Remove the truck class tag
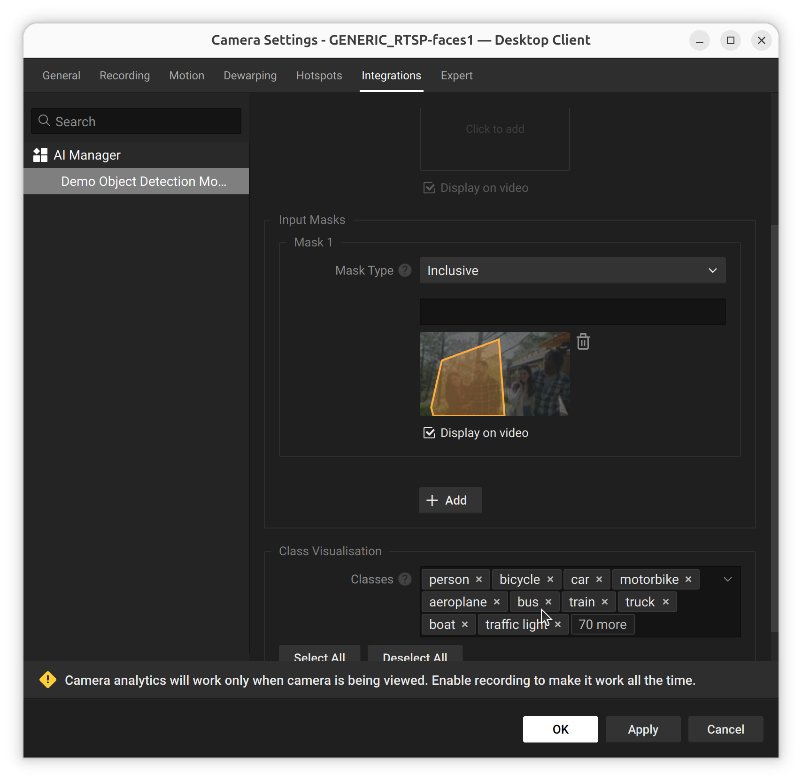This screenshot has width=802, height=781. [666, 602]
